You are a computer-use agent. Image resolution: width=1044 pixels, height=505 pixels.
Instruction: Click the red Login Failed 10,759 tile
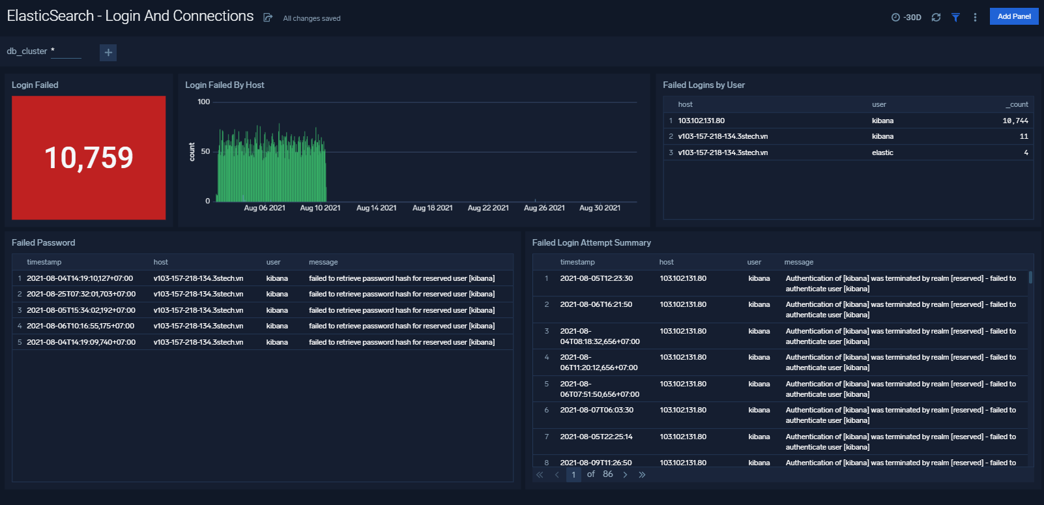[89, 158]
